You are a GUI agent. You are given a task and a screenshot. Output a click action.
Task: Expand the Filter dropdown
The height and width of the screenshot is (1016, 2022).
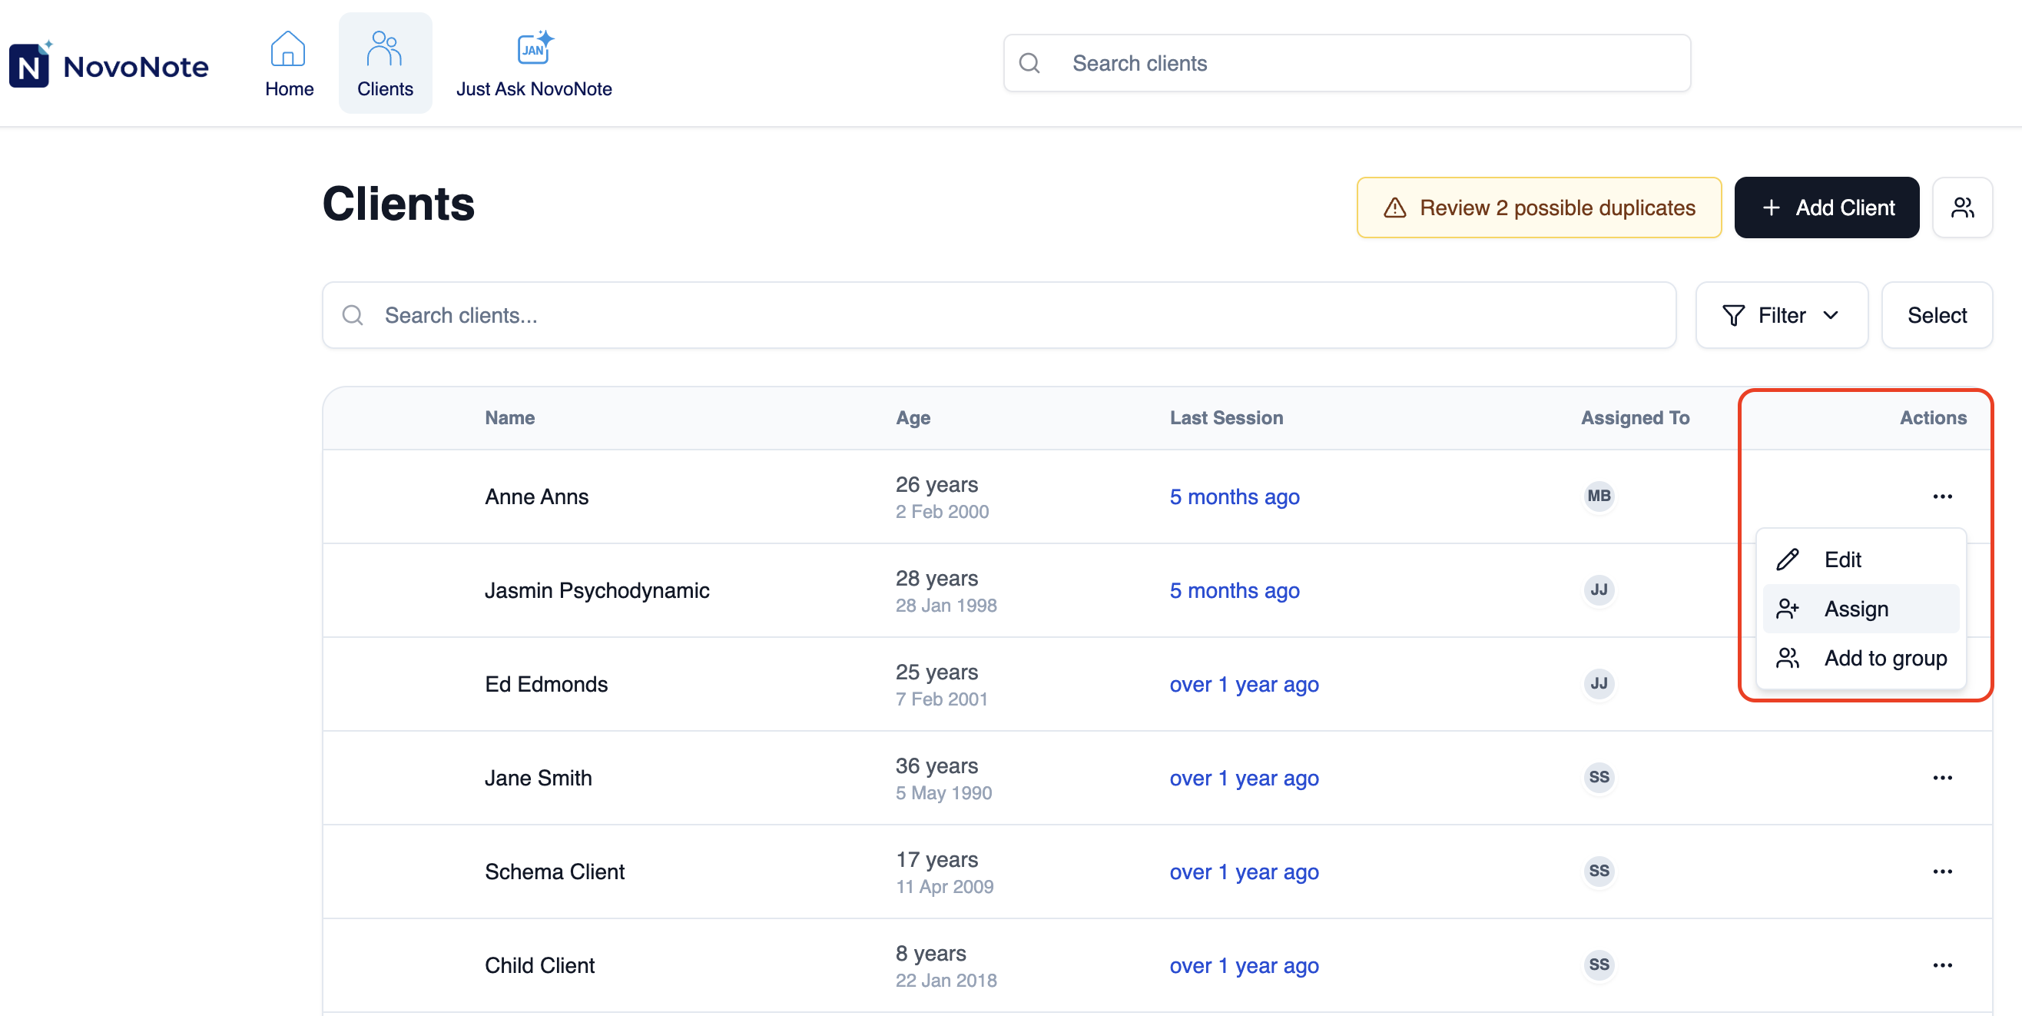pos(1781,315)
